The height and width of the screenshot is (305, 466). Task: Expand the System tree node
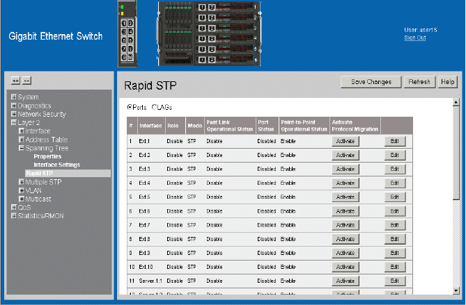(x=14, y=97)
